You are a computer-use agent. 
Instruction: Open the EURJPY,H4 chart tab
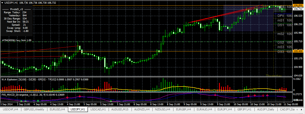pyautogui.click(x=225, y=109)
